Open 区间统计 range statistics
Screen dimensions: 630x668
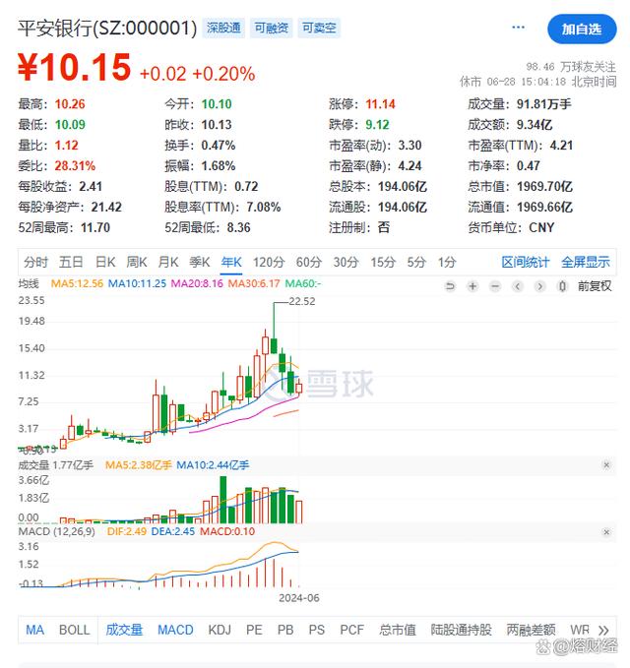click(x=525, y=262)
